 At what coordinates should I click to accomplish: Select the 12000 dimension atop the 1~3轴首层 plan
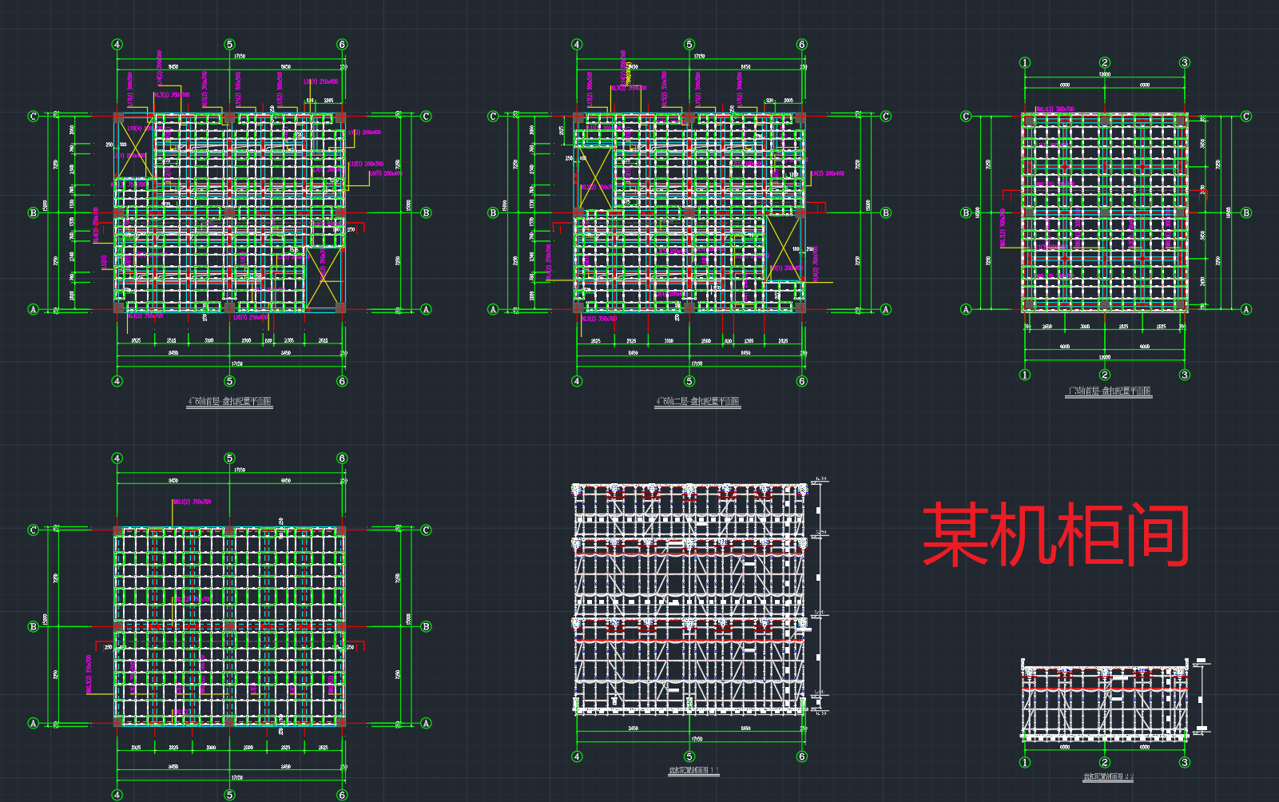click(1105, 74)
